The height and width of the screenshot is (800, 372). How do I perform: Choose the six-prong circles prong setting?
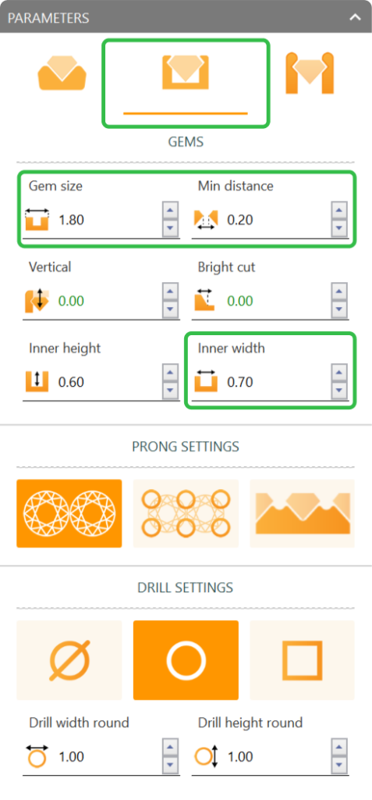coord(186,513)
